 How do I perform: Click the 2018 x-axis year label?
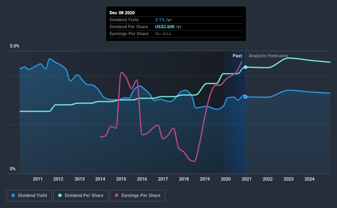(x=184, y=179)
